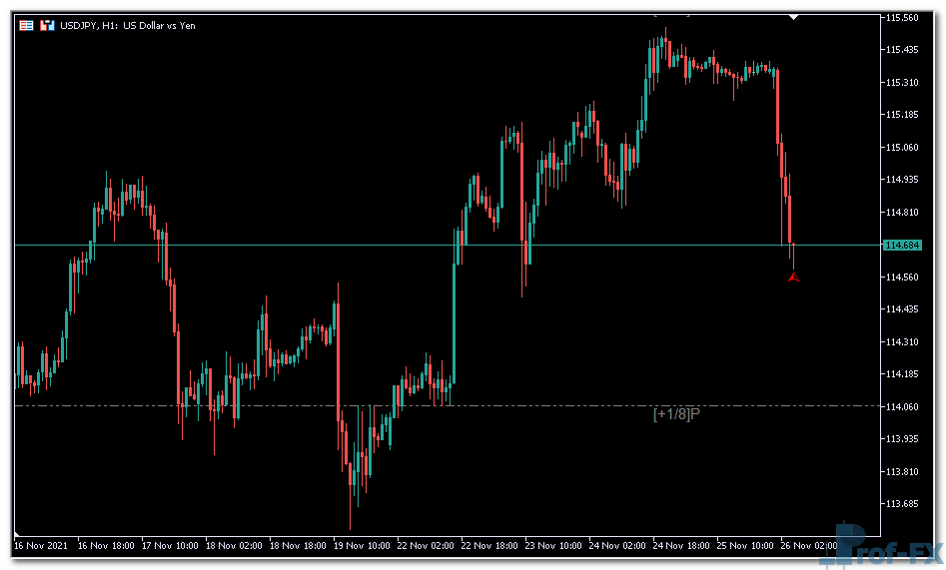Select the [+1/8]P level label
Screen dimensions: 946x570
pyautogui.click(x=676, y=413)
